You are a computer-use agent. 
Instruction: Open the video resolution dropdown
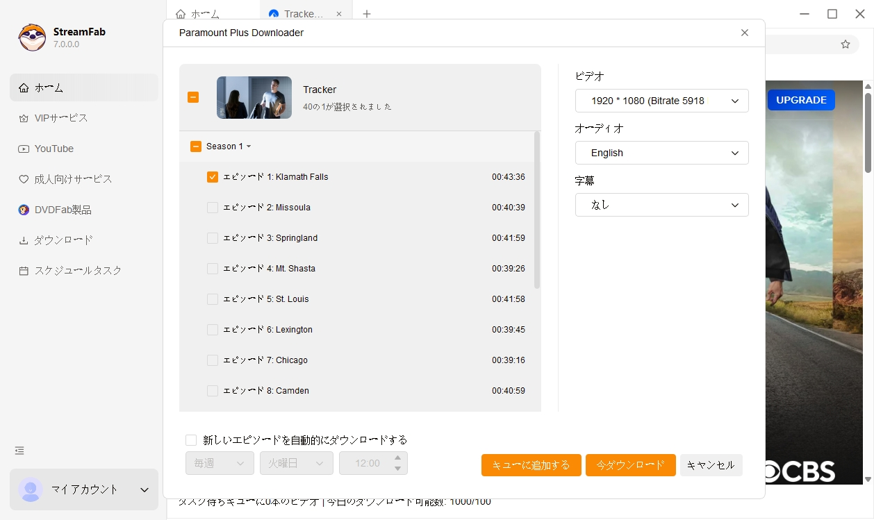(661, 101)
